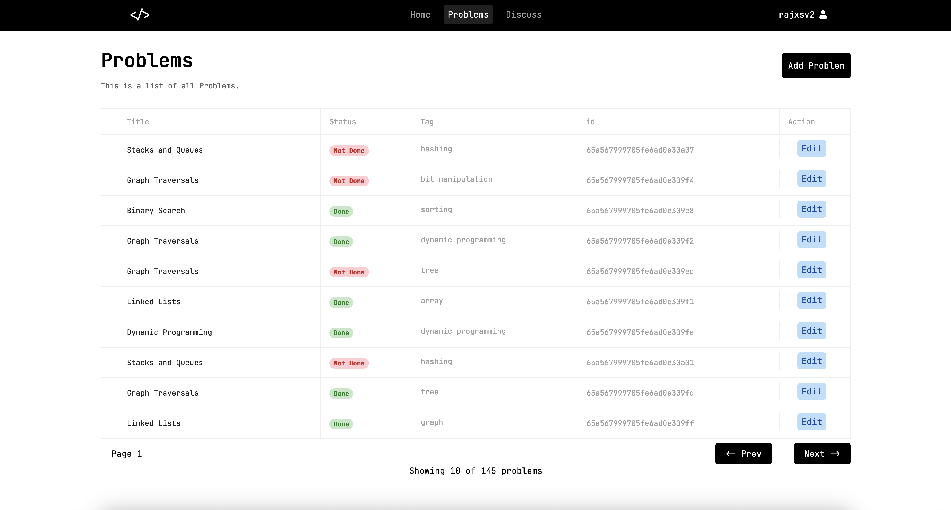The image size is (951, 510).
Task: Open the Home navigation tab
Action: coord(420,14)
